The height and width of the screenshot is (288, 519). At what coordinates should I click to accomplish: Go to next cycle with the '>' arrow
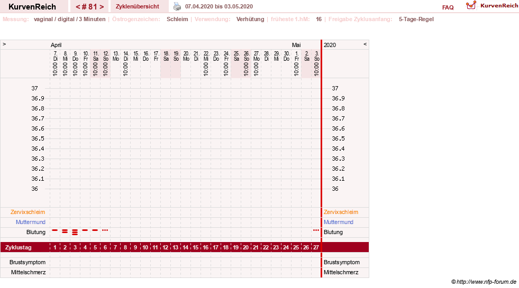click(102, 7)
